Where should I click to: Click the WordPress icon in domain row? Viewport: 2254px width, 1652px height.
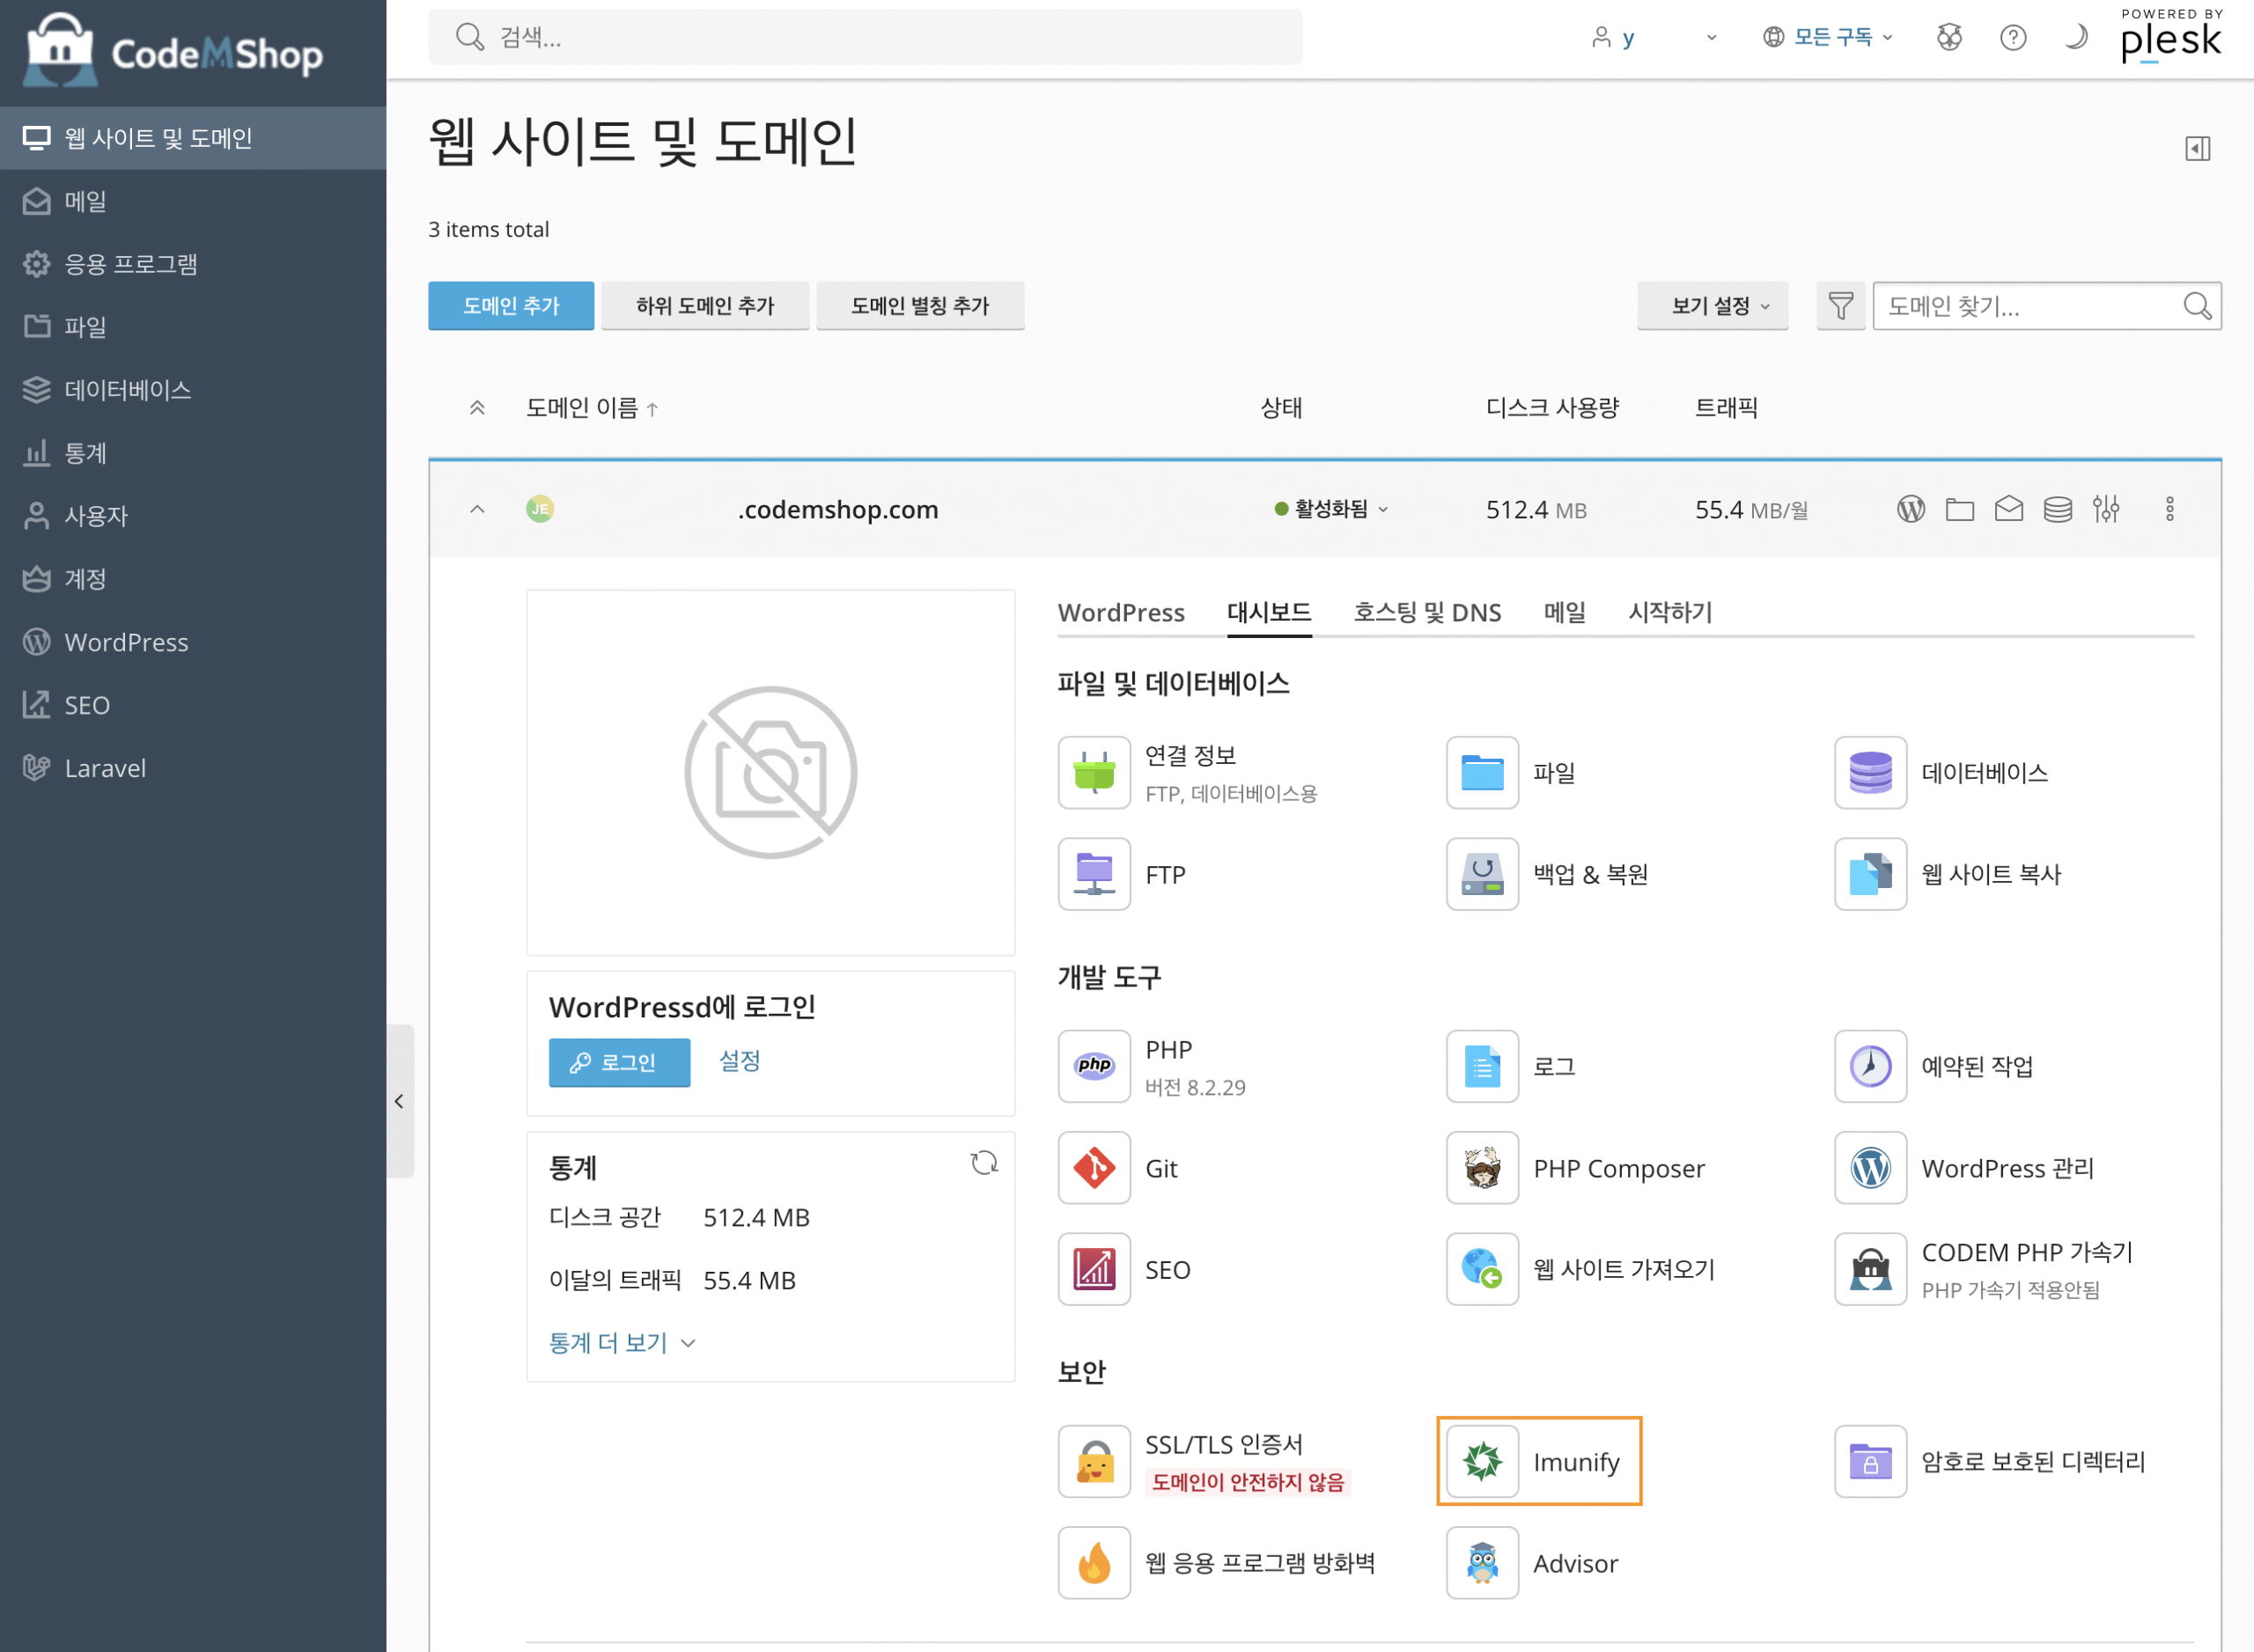click(x=1910, y=509)
